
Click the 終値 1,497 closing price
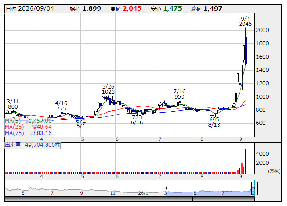point(207,9)
